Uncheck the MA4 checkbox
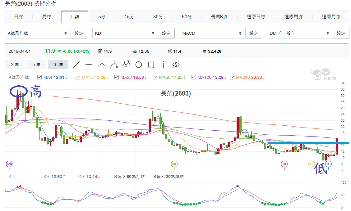351x211 pixels. coord(39,77)
